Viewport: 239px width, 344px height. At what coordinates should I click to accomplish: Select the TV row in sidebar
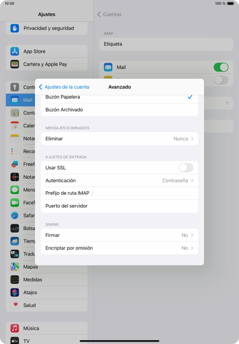pos(46,341)
